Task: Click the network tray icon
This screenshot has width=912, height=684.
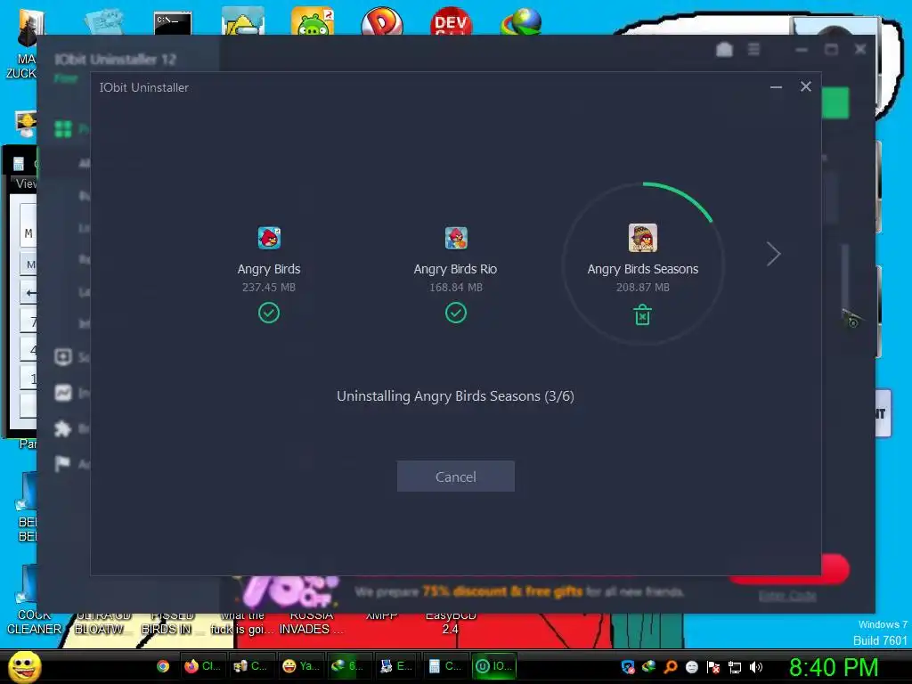Action: (x=735, y=667)
